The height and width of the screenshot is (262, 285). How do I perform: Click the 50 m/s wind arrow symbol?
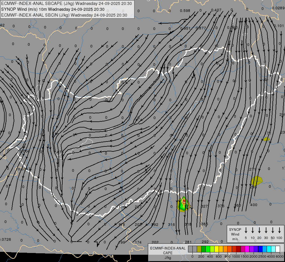273,230
